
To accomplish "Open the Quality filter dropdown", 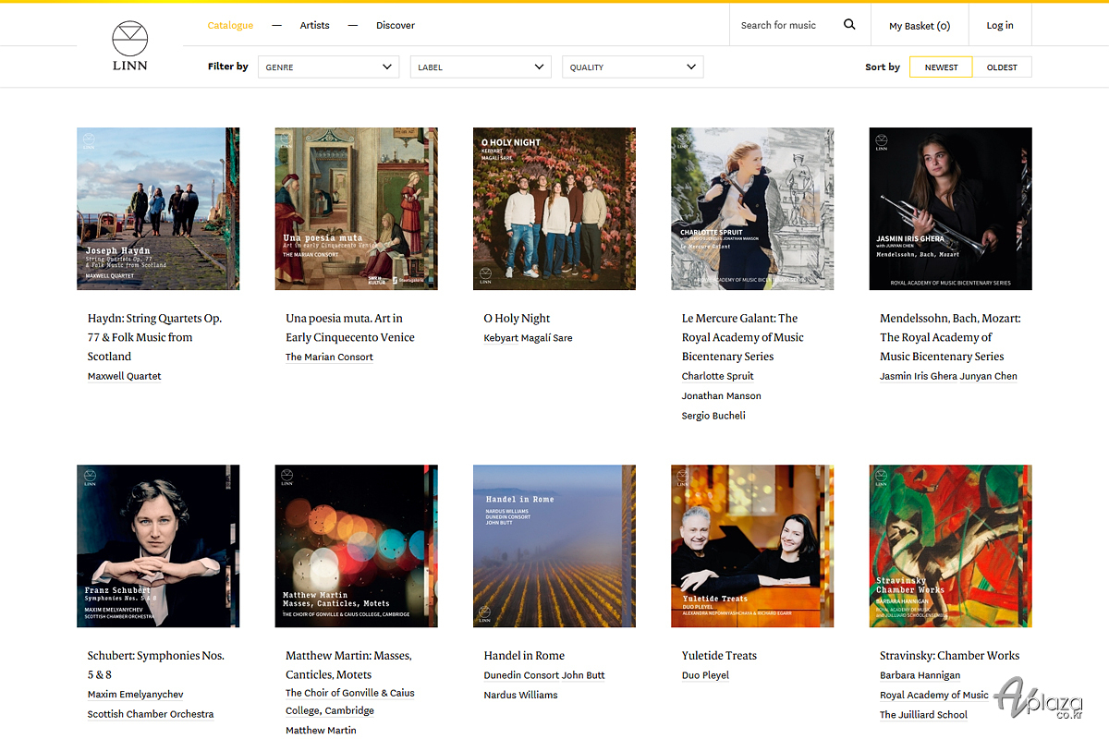I will tap(632, 67).
